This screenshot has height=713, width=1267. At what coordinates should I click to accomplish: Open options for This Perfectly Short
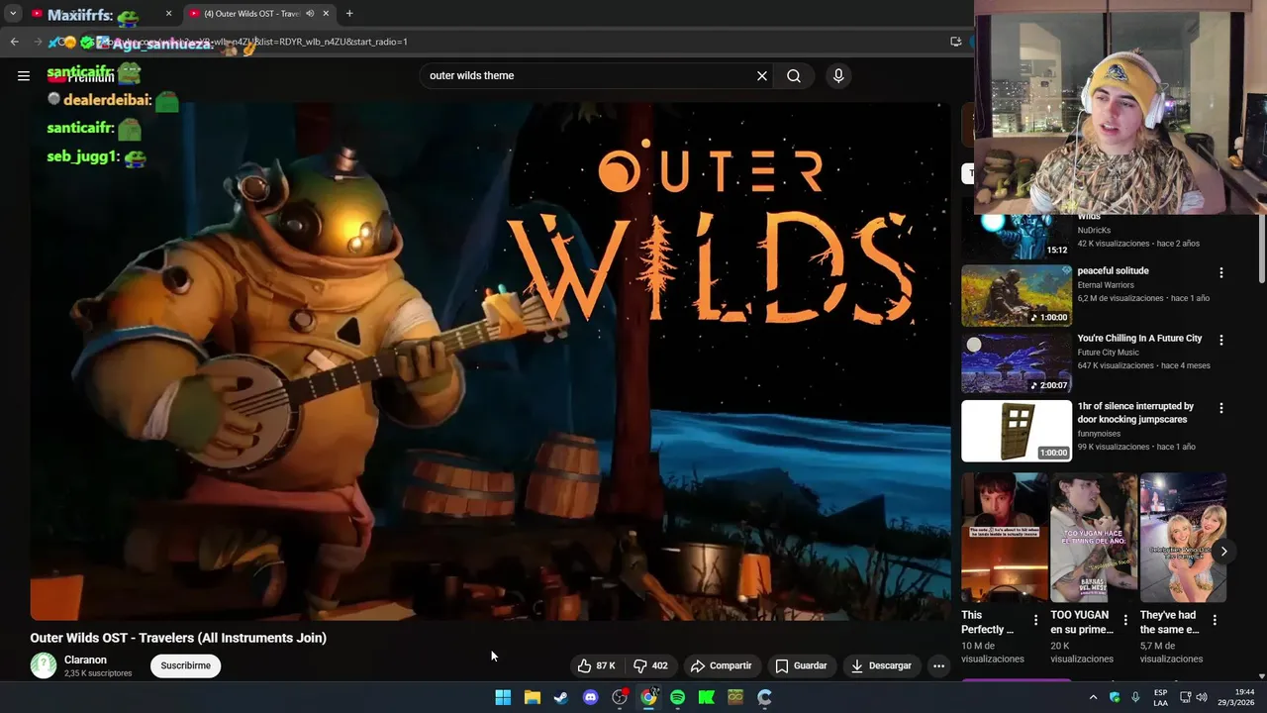pyautogui.click(x=1035, y=620)
